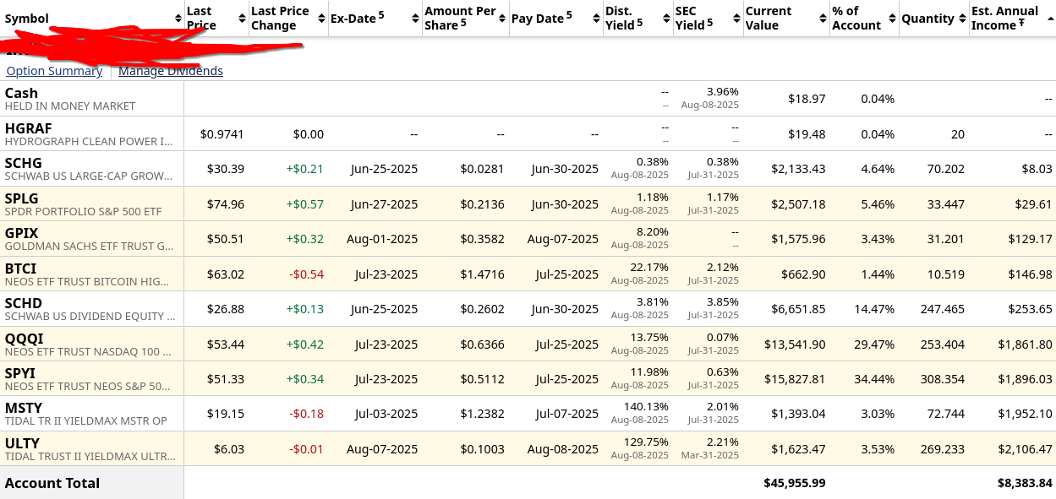Open the SCHG symbol
1056x499 pixels.
(24, 163)
